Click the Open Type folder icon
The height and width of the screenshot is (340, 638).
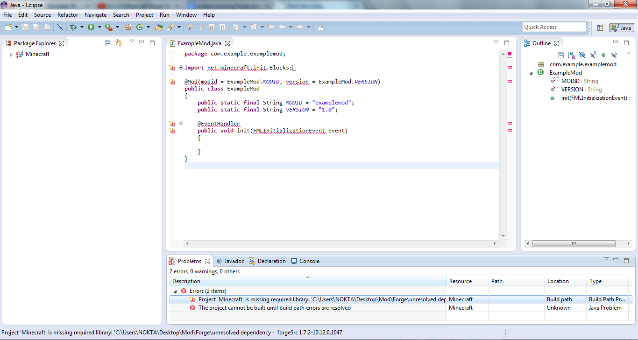coord(159,27)
